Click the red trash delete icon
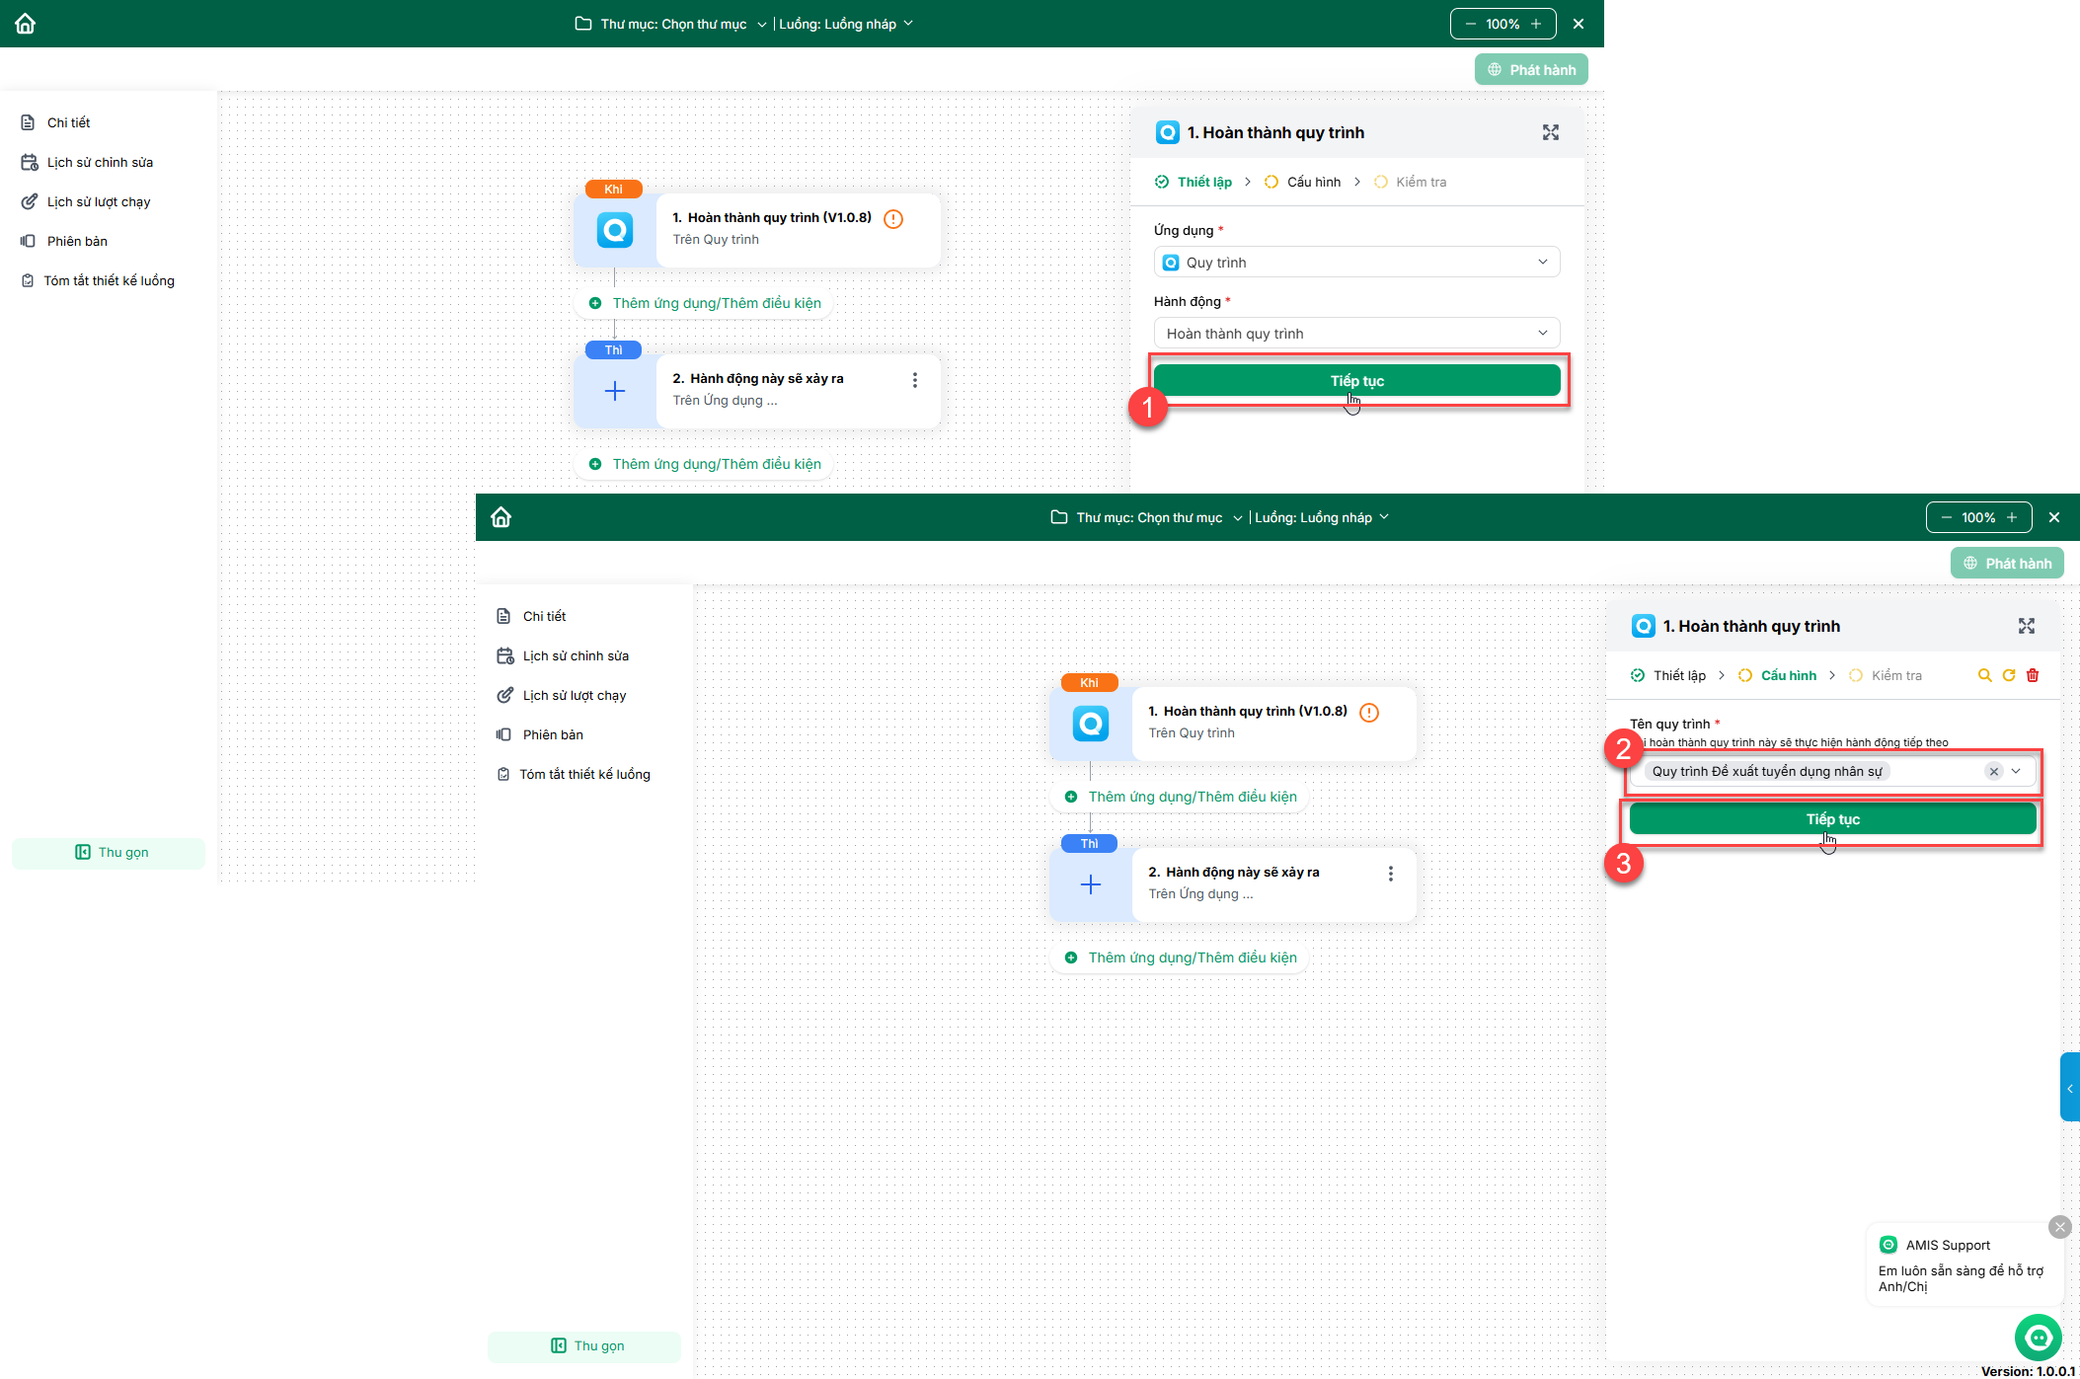 pos(2033,675)
